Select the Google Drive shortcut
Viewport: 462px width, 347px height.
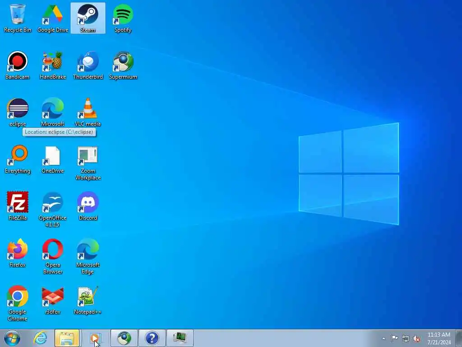click(53, 18)
